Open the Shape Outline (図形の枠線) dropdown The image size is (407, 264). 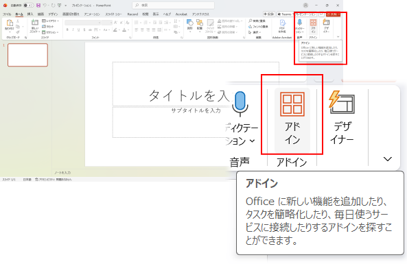click(228, 27)
